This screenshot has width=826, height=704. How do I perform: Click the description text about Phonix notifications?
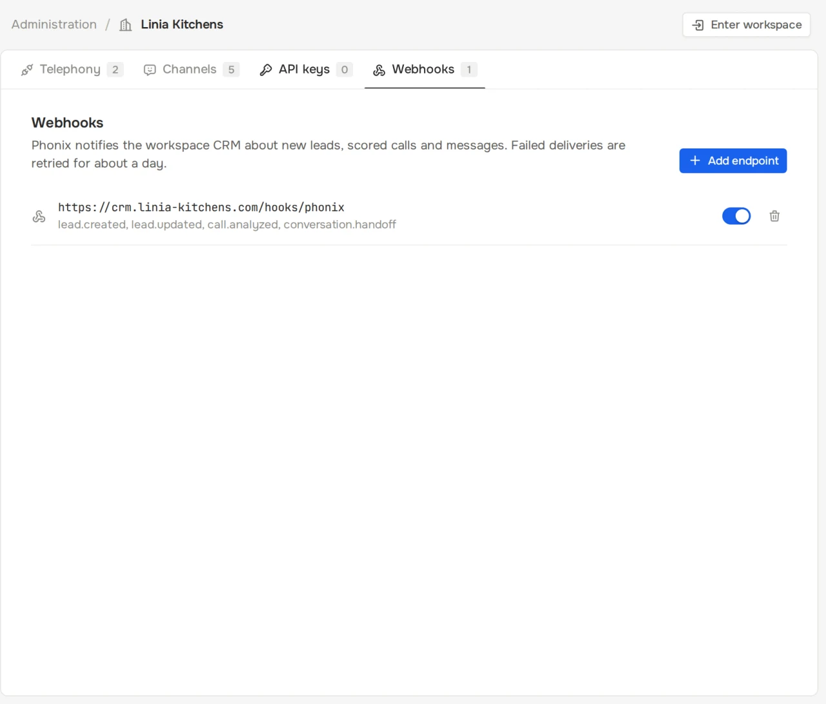(x=328, y=154)
